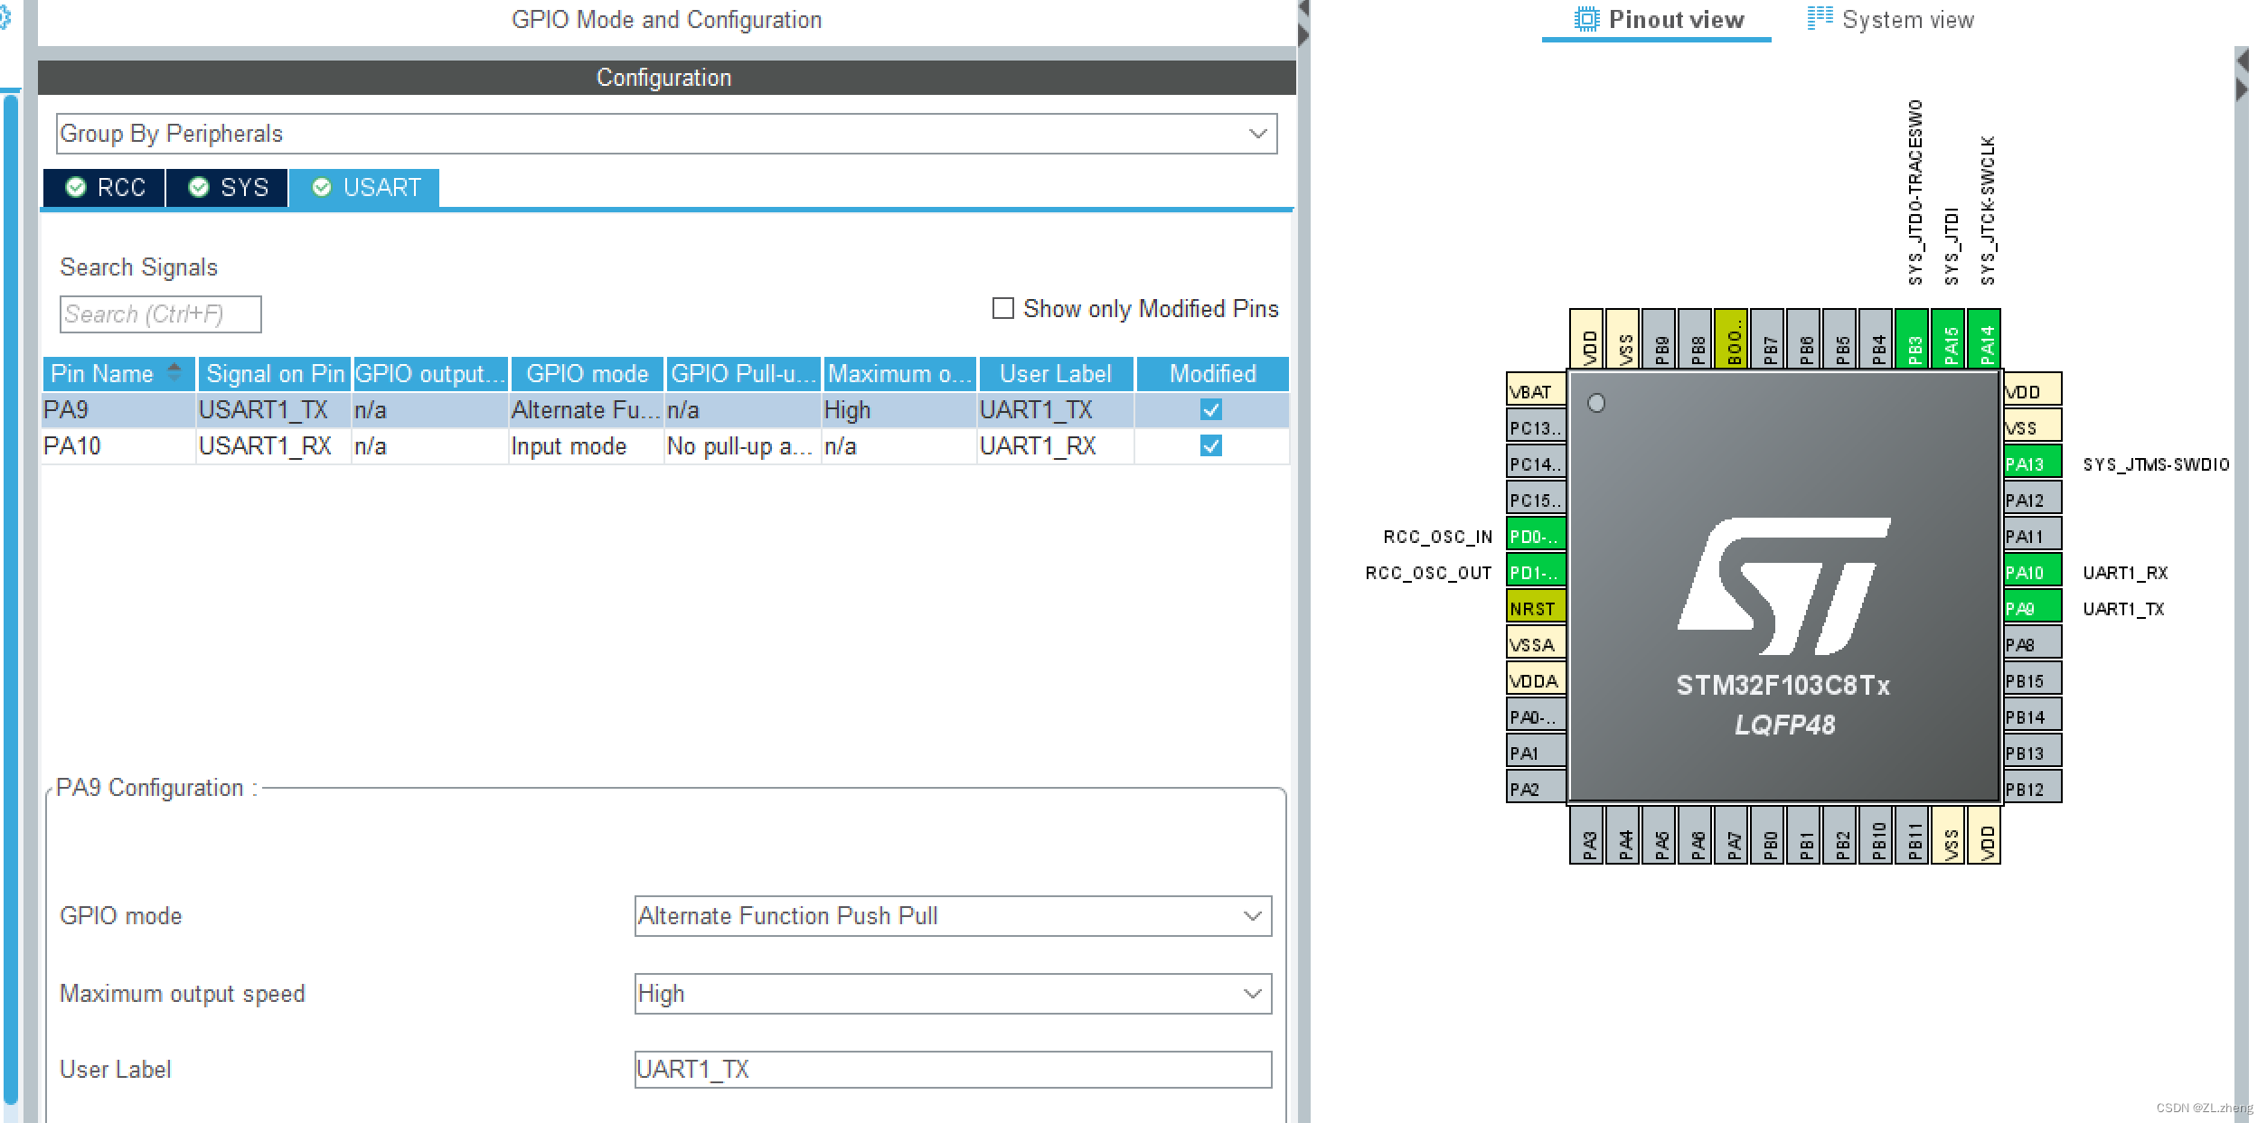2267x1123 pixels.
Task: Click the User Label UART1_TX text field
Action: [953, 1070]
